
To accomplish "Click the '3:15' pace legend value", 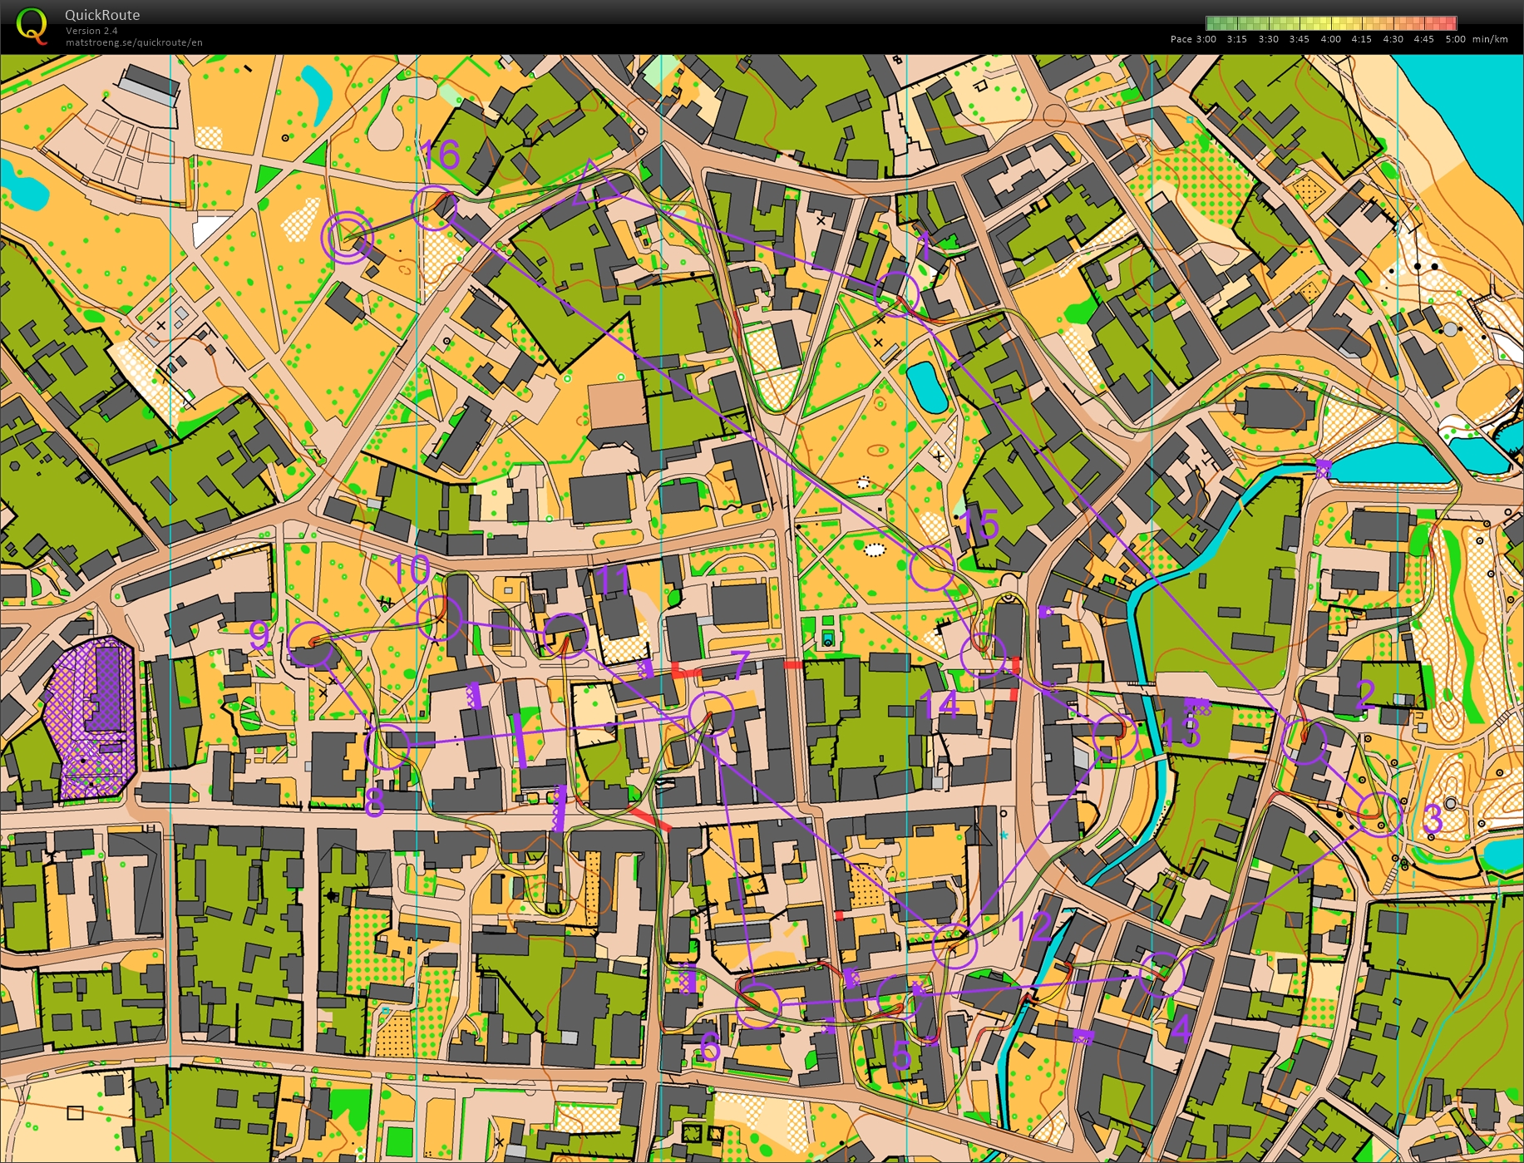I will click(x=1237, y=39).
